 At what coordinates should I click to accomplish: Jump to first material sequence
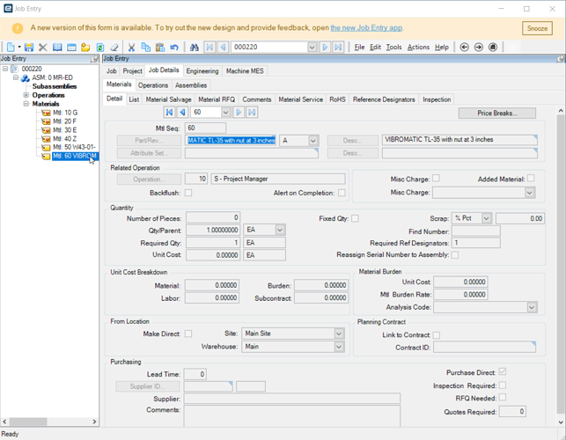pos(169,113)
